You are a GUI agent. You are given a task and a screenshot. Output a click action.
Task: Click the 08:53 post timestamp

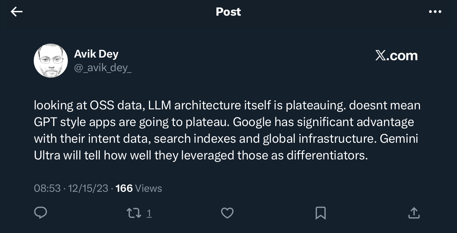(x=47, y=188)
